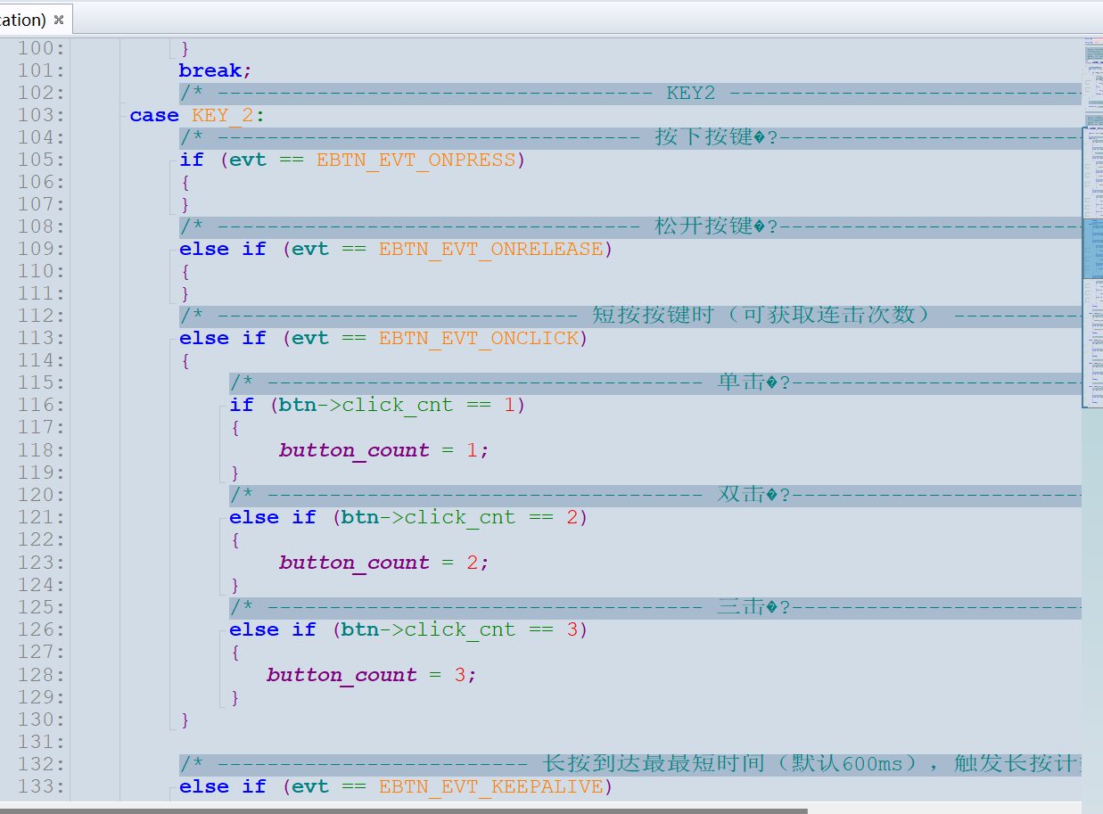Click the button_count = 3; statement
This screenshot has width=1103, height=814.
pos(372,675)
